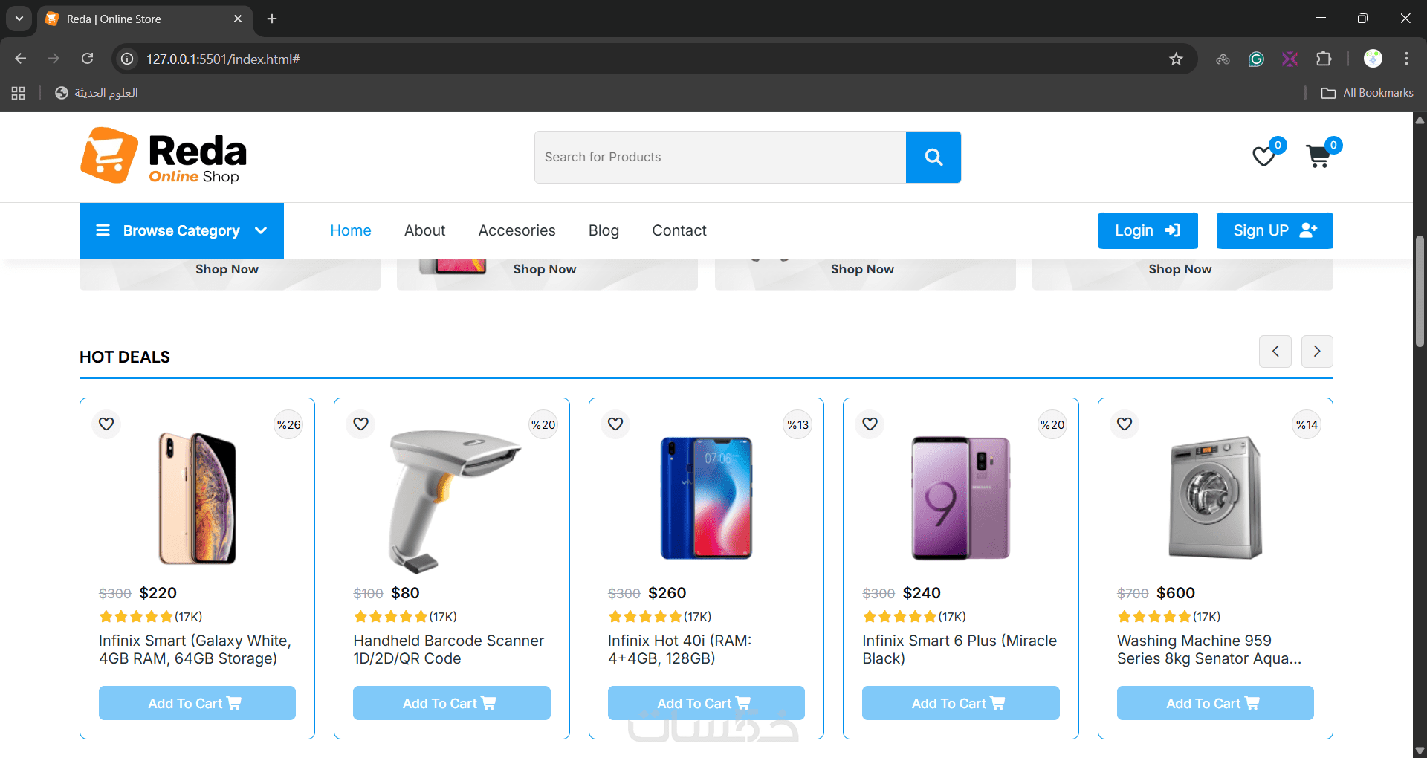Add Infinix Smart 6 Plus to cart
The image size is (1427, 758).
coord(960,703)
